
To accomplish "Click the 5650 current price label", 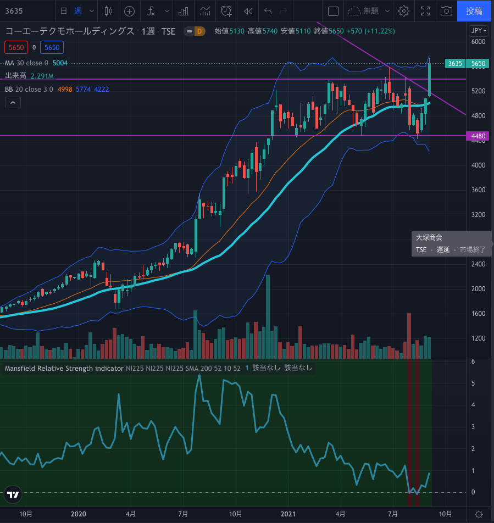I will tap(478, 63).
